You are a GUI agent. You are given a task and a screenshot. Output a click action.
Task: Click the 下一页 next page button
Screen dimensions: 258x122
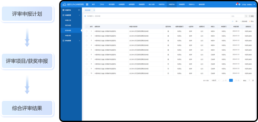point(237,80)
